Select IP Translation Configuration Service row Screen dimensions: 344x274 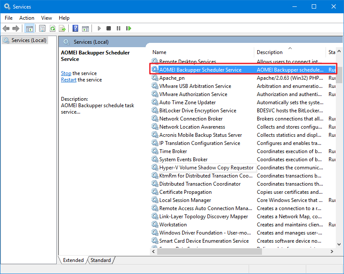(243, 143)
